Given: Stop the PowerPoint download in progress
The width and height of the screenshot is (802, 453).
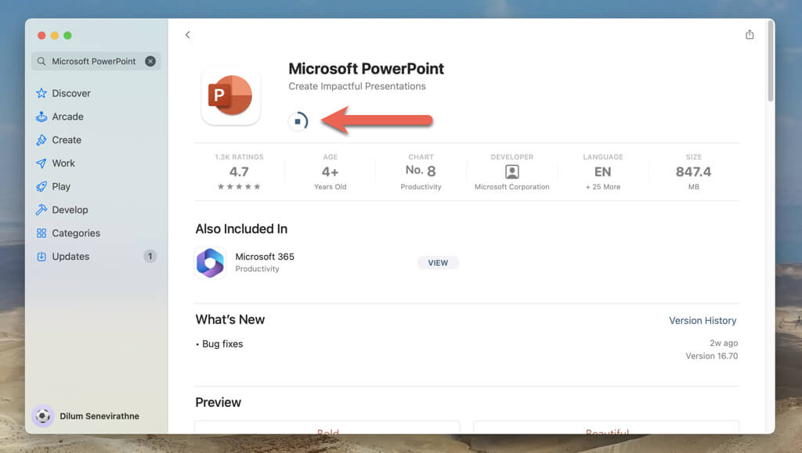Looking at the screenshot, I should click(298, 121).
